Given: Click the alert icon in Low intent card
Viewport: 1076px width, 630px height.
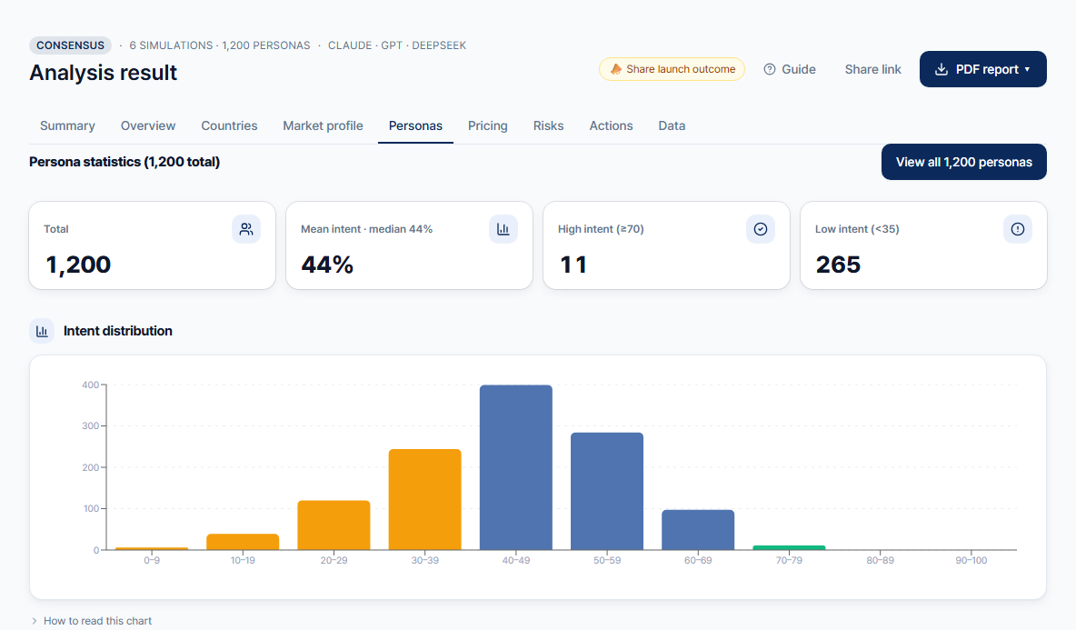Looking at the screenshot, I should coord(1018,229).
